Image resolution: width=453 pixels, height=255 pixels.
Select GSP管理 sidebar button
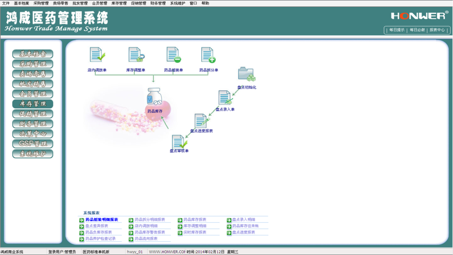pos(33,144)
